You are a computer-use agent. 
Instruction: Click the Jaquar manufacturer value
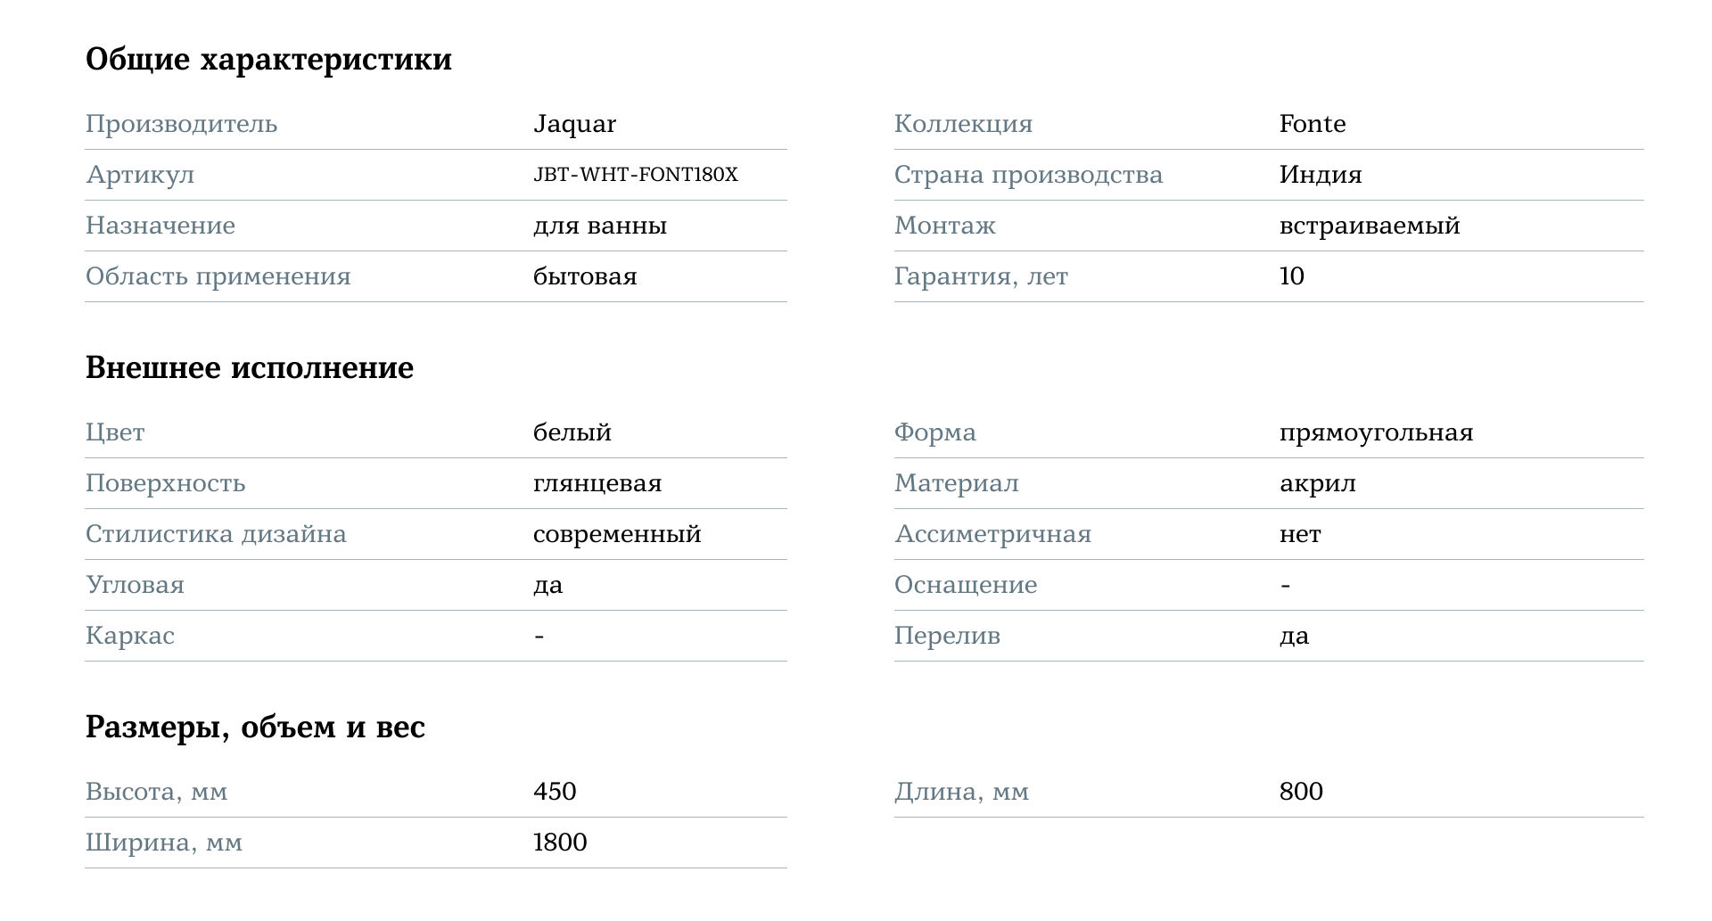(574, 124)
